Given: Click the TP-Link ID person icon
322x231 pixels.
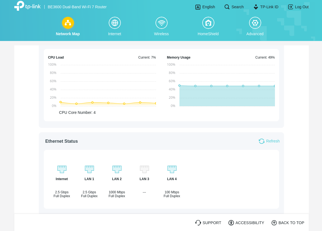Looking at the screenshot, I should [256, 7].
